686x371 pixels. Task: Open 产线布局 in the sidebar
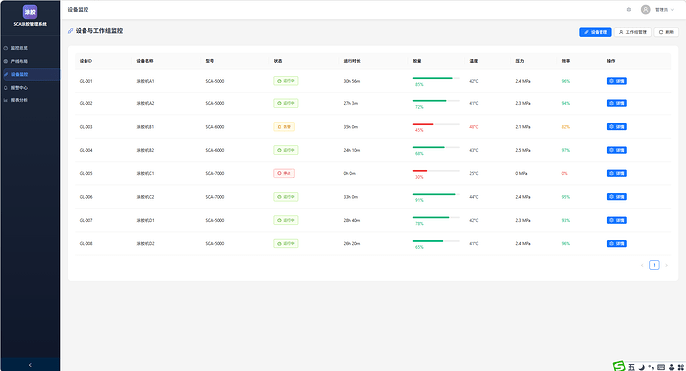pos(31,61)
